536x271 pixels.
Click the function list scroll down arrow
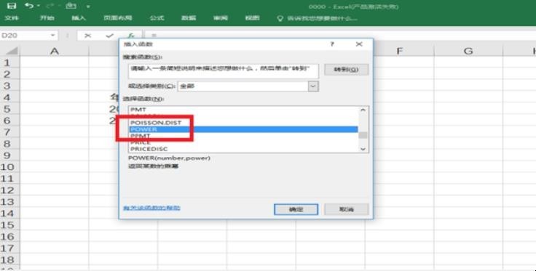click(363, 149)
